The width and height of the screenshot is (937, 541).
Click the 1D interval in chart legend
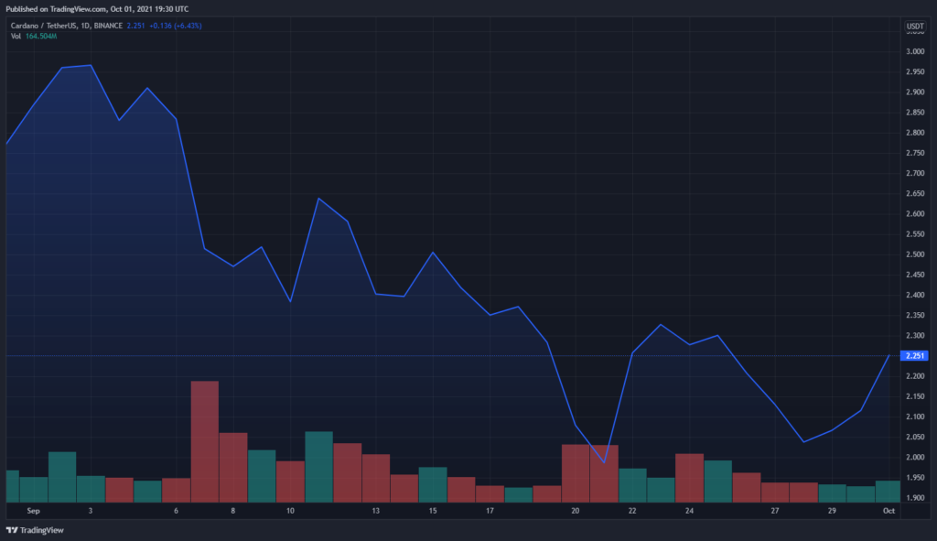(x=85, y=26)
